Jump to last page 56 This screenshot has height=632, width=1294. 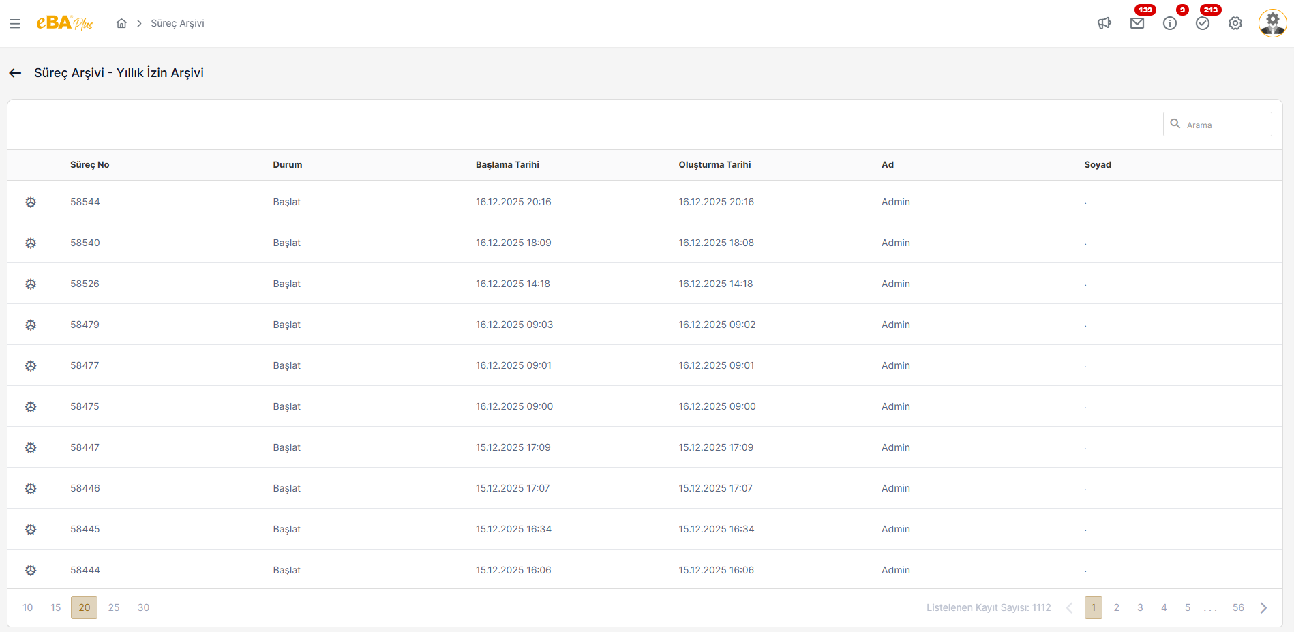(1237, 607)
